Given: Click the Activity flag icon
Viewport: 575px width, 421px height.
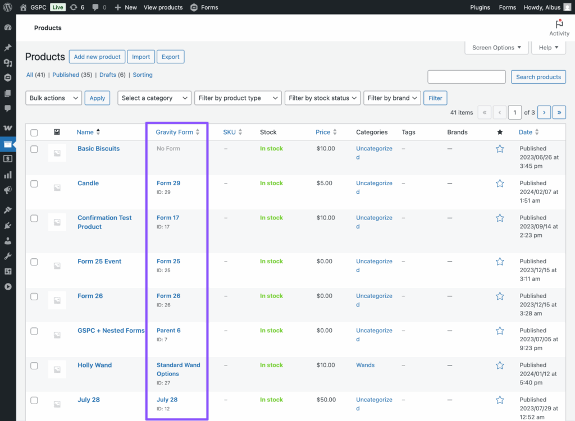Looking at the screenshot, I should tap(559, 24).
